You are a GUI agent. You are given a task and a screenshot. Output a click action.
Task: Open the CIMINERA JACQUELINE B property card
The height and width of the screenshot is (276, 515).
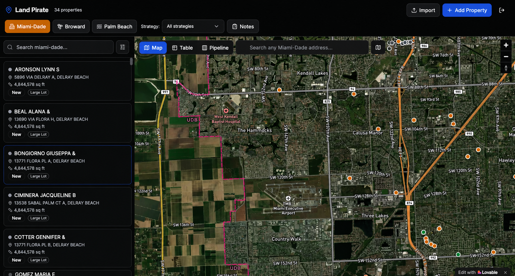(67, 207)
